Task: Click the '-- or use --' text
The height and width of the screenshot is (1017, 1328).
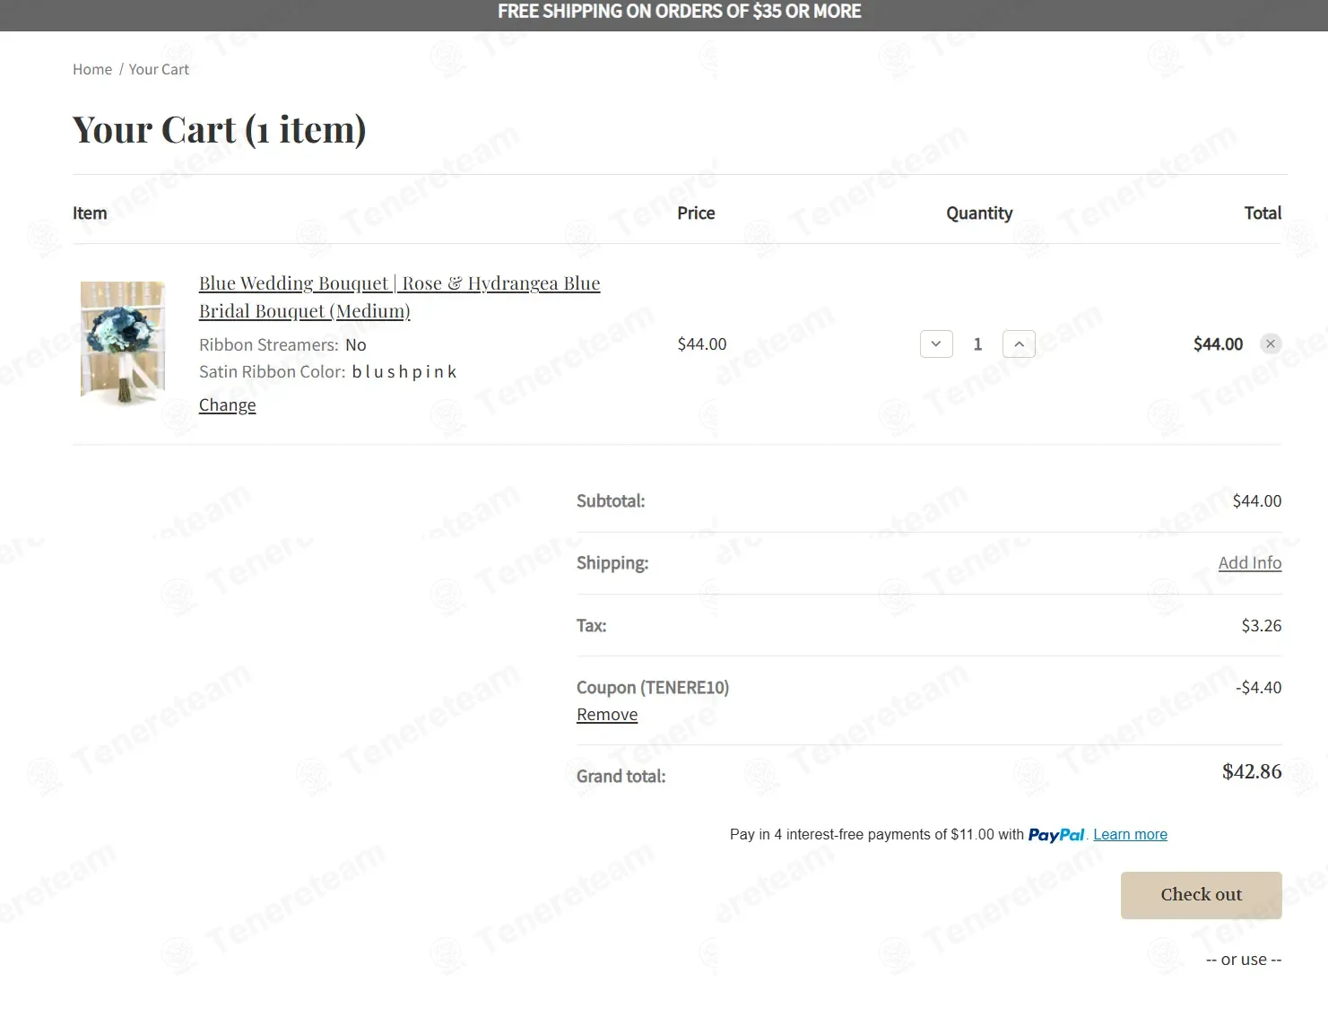Action: point(1244,960)
